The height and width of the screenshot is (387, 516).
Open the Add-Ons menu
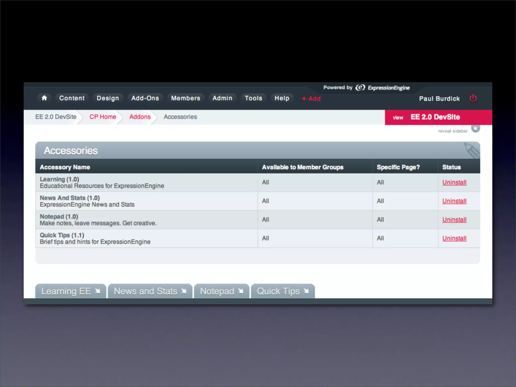(x=145, y=98)
